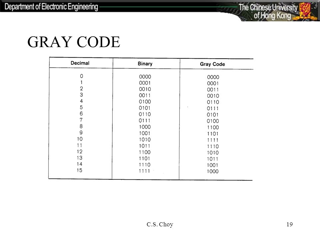320x240 pixels.
Task: Select decimal value 10 in Decimal column
Action: click(x=80, y=139)
